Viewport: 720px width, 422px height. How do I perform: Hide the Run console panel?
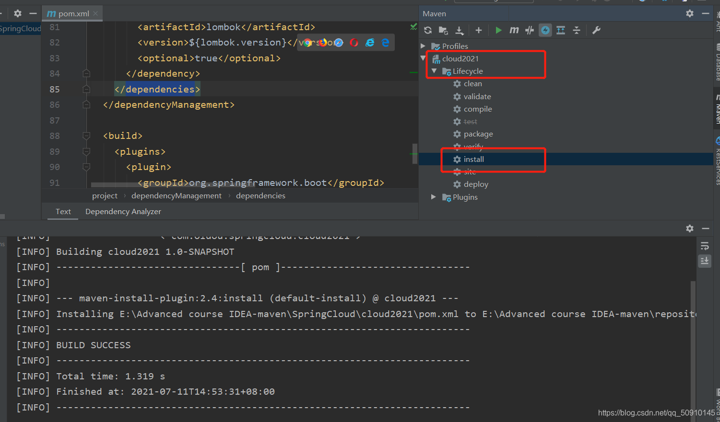click(706, 228)
